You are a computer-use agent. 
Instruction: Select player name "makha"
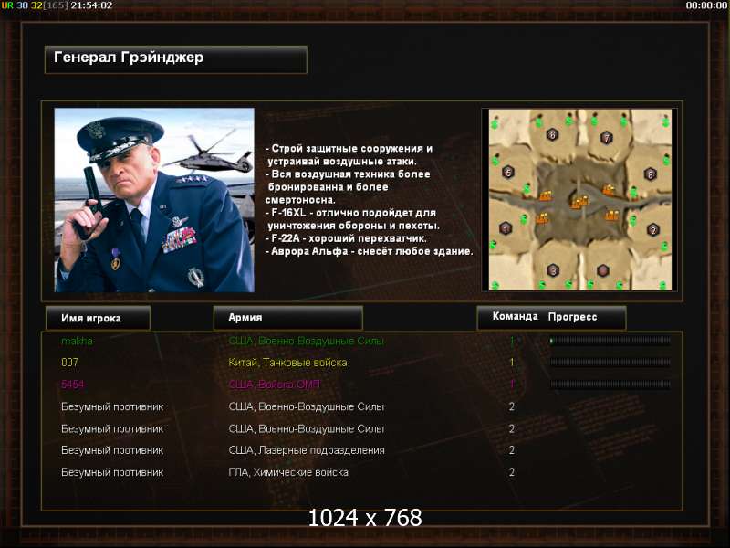[x=77, y=341]
